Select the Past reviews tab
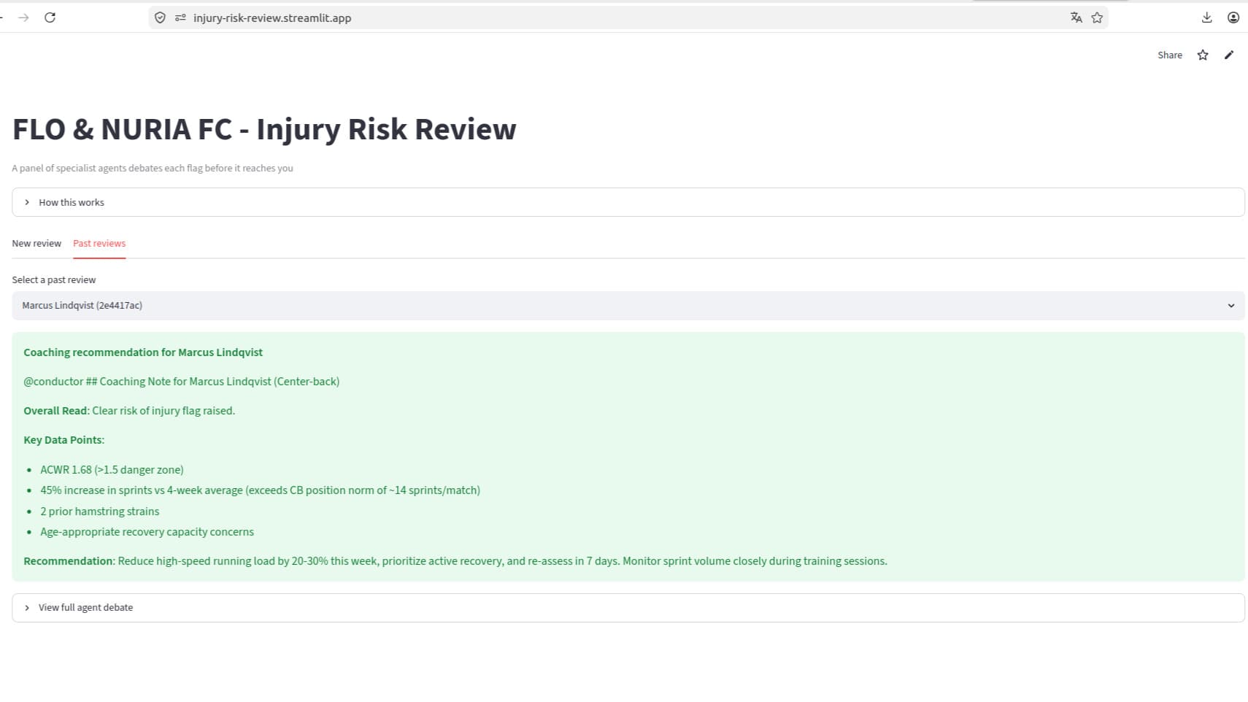Image resolution: width=1248 pixels, height=702 pixels. 99,243
